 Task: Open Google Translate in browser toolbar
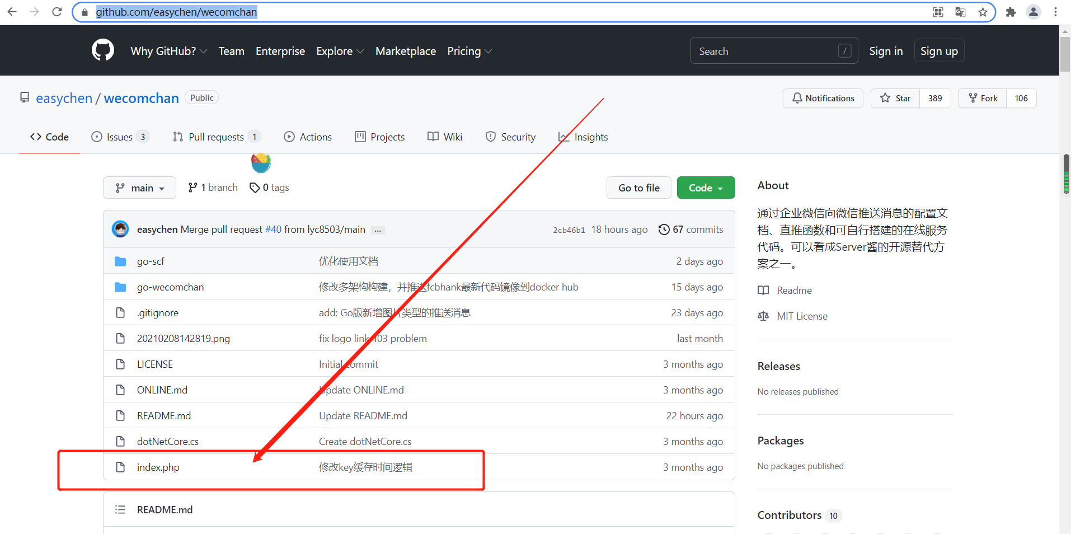pos(960,11)
